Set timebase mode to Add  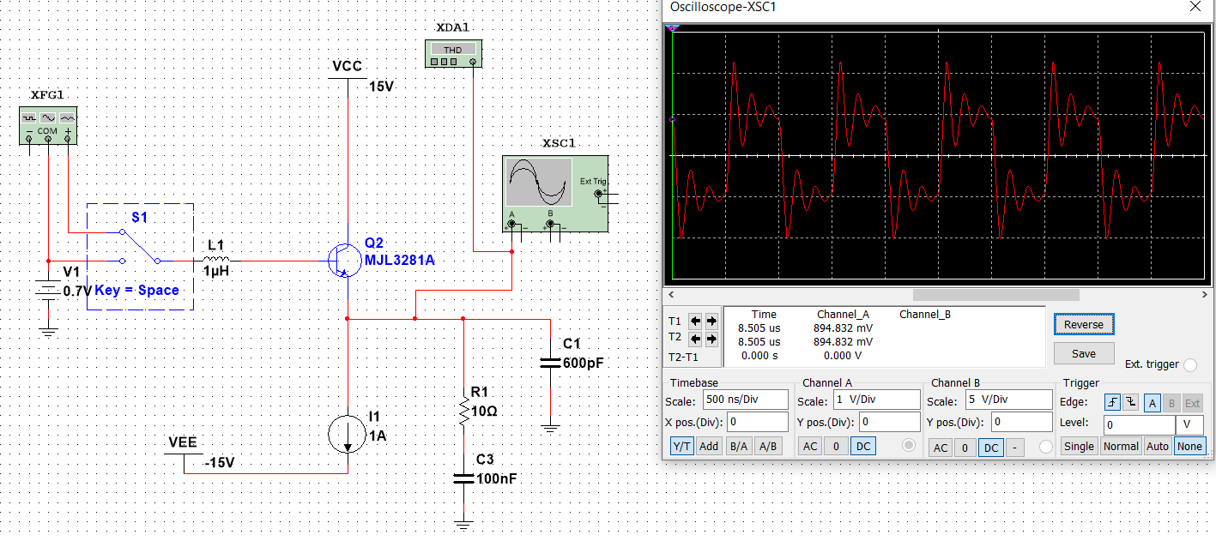[709, 446]
